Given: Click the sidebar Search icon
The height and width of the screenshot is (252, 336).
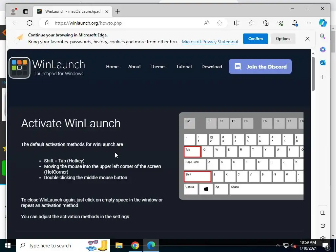Looking at the screenshot, I should click(323, 36).
